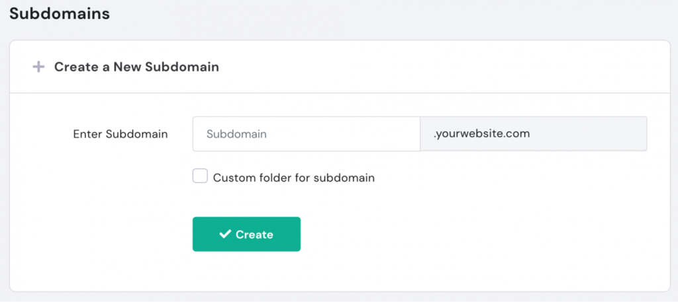Viewport: 678px width, 302px height.
Task: Tick the Custom folder for subdomain checkbox
Action: [200, 176]
